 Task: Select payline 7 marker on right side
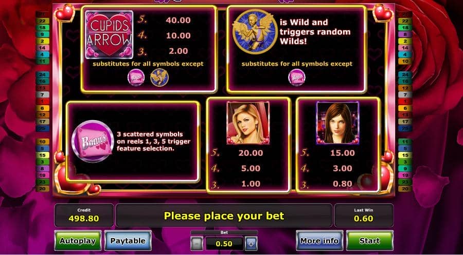click(x=405, y=95)
